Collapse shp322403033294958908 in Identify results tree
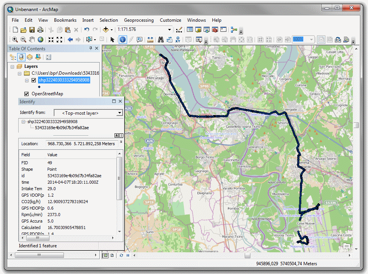This screenshot has width=368, height=274. tap(23, 122)
